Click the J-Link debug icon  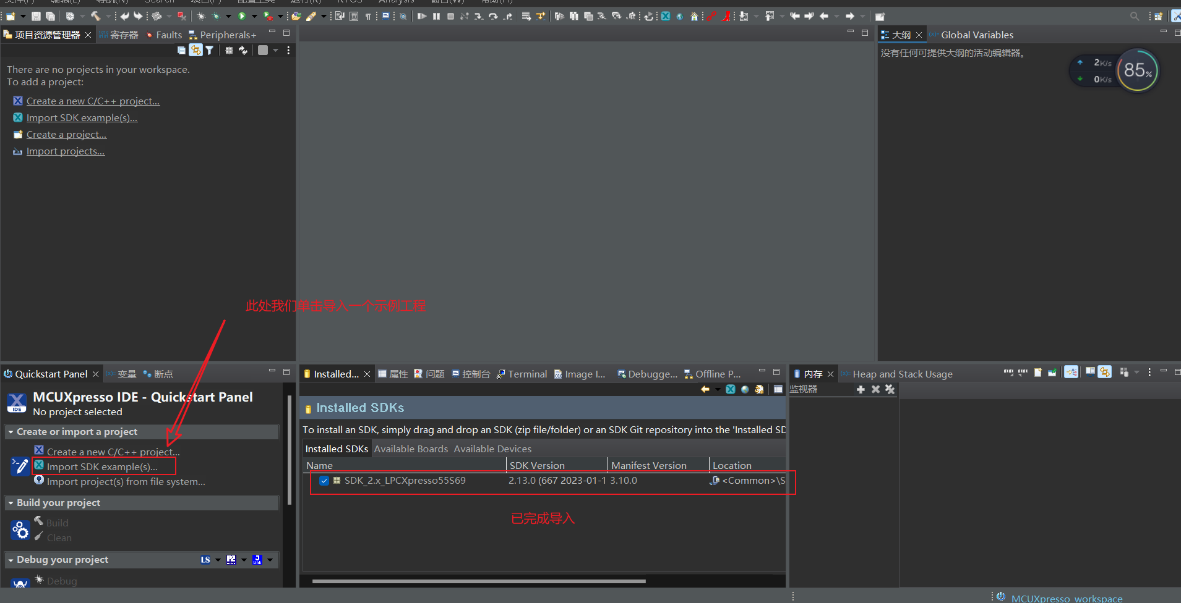257,560
